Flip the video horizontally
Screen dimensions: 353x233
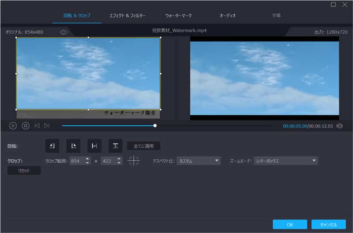94,146
